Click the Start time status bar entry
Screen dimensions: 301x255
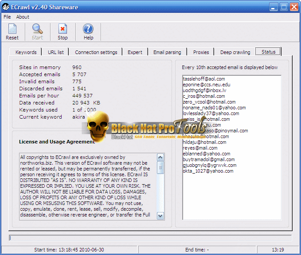click(x=69, y=250)
